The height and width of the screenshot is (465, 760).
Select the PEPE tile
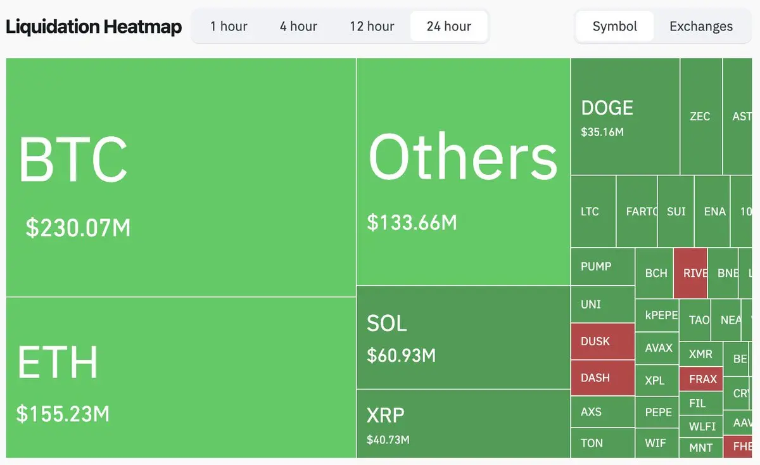pyautogui.click(x=657, y=412)
